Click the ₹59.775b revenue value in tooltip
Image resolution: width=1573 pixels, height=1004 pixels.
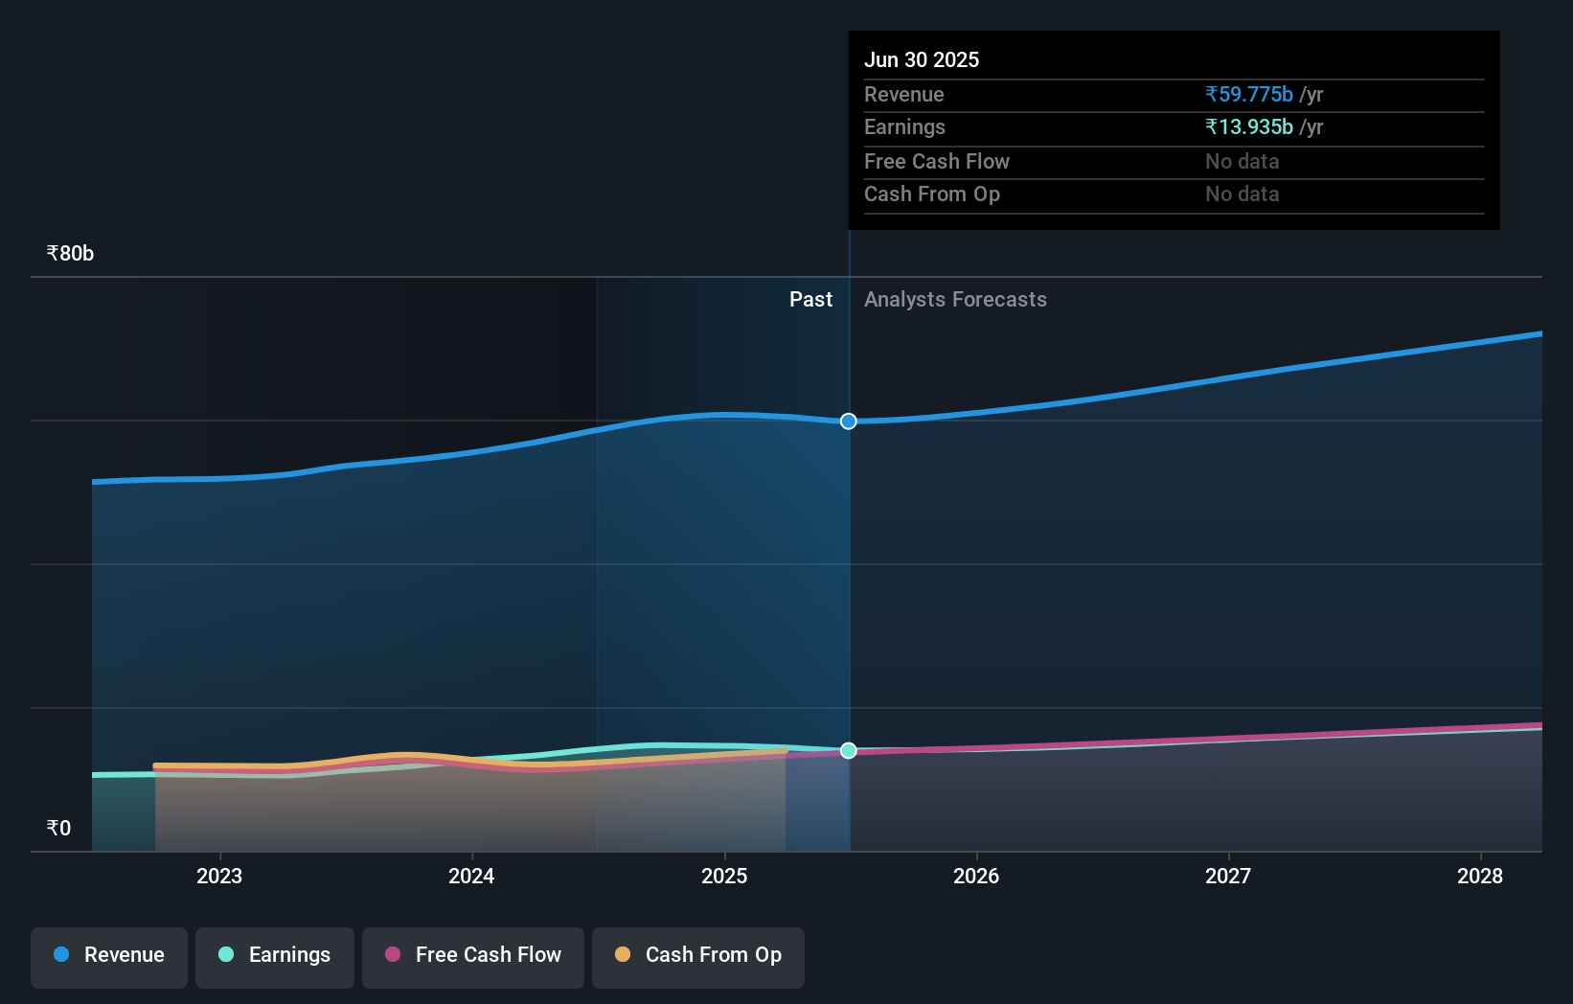point(1249,95)
